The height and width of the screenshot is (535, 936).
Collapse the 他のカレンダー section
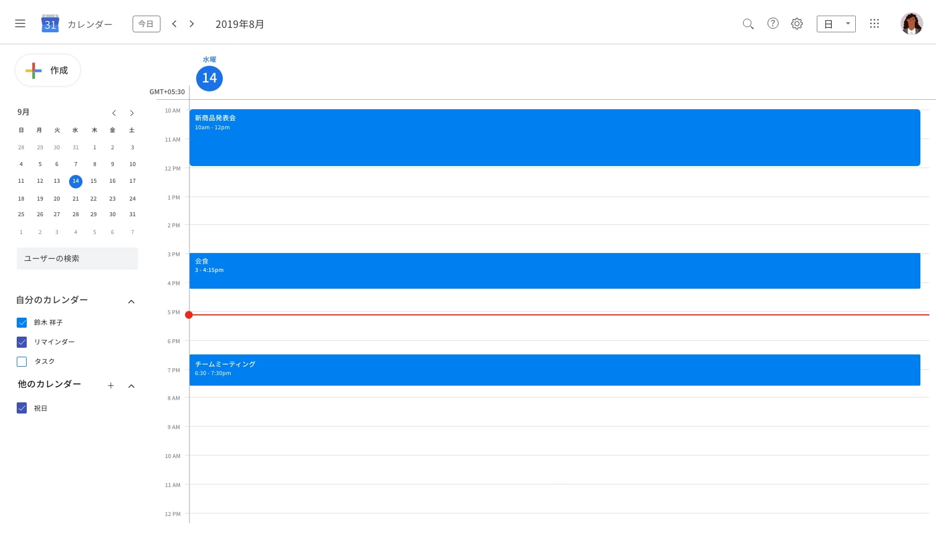coord(131,386)
